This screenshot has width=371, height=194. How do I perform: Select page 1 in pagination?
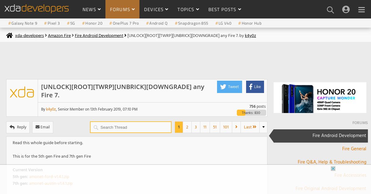179,127
